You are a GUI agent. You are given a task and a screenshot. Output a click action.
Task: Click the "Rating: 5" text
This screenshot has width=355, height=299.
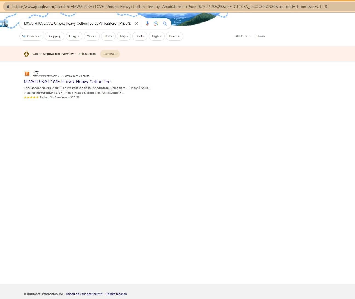point(45,97)
